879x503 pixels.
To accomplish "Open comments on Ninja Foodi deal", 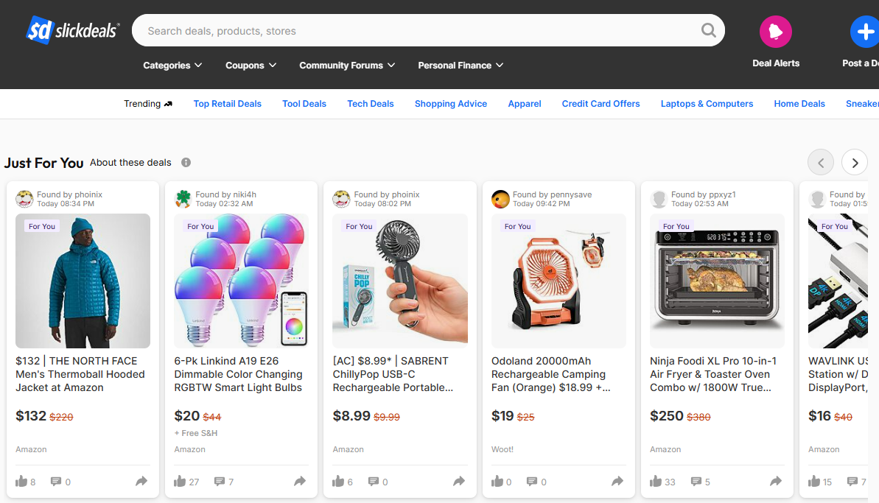I will coord(696,481).
